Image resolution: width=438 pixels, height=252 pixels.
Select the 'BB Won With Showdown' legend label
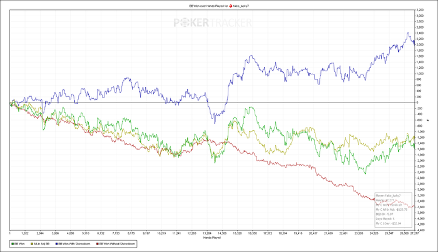(x=74, y=244)
